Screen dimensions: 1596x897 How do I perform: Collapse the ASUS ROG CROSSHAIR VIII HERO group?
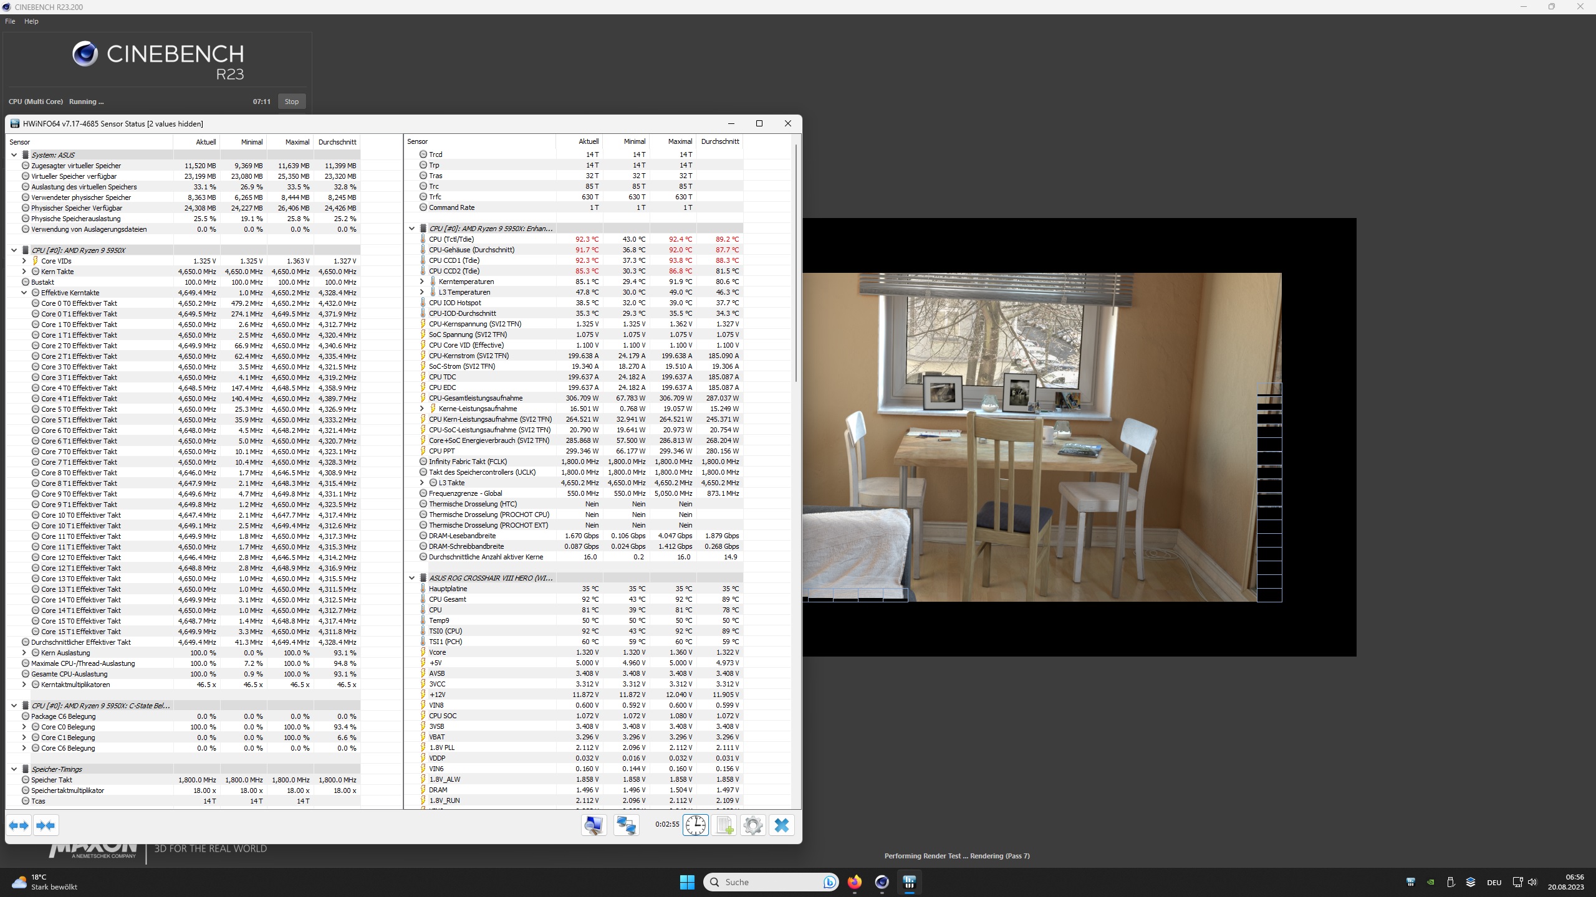(411, 578)
